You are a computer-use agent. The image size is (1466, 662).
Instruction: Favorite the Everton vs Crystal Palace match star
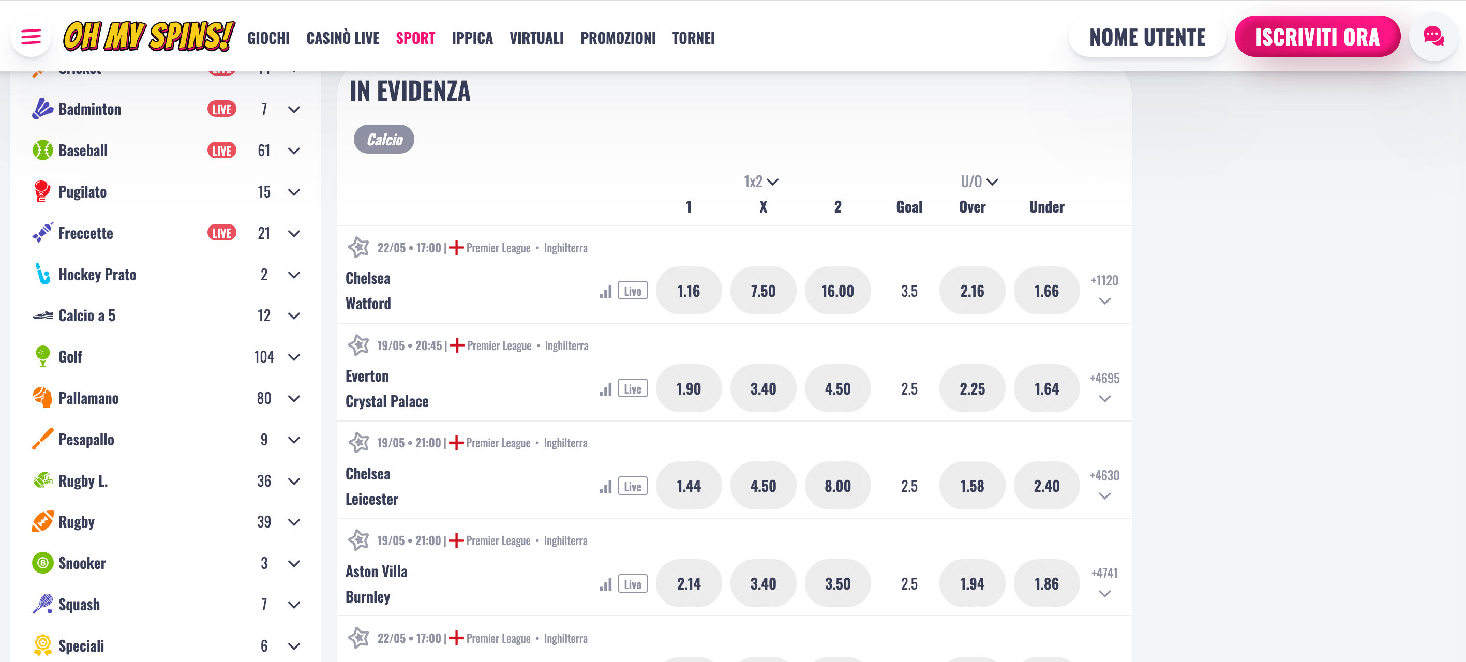click(x=358, y=345)
